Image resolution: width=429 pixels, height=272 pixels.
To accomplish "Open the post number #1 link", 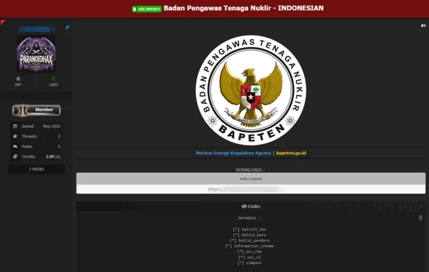I will 423,25.
